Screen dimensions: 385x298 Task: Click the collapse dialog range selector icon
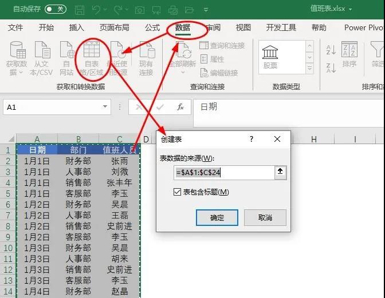(x=280, y=173)
